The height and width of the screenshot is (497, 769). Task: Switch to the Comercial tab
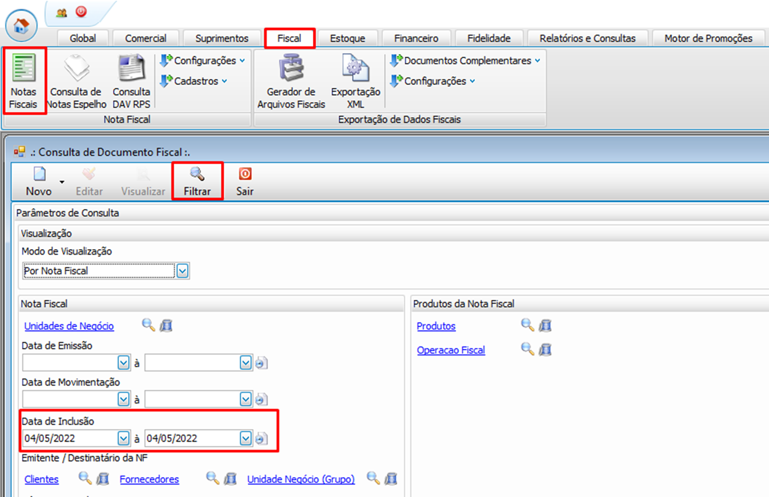[146, 38]
